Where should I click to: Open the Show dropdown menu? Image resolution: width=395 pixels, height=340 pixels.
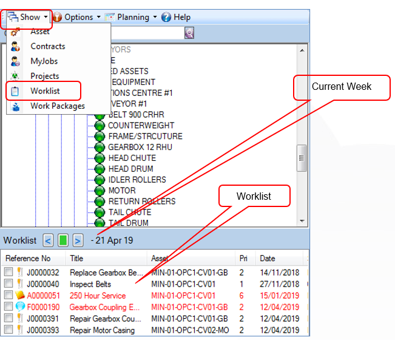coord(27,17)
